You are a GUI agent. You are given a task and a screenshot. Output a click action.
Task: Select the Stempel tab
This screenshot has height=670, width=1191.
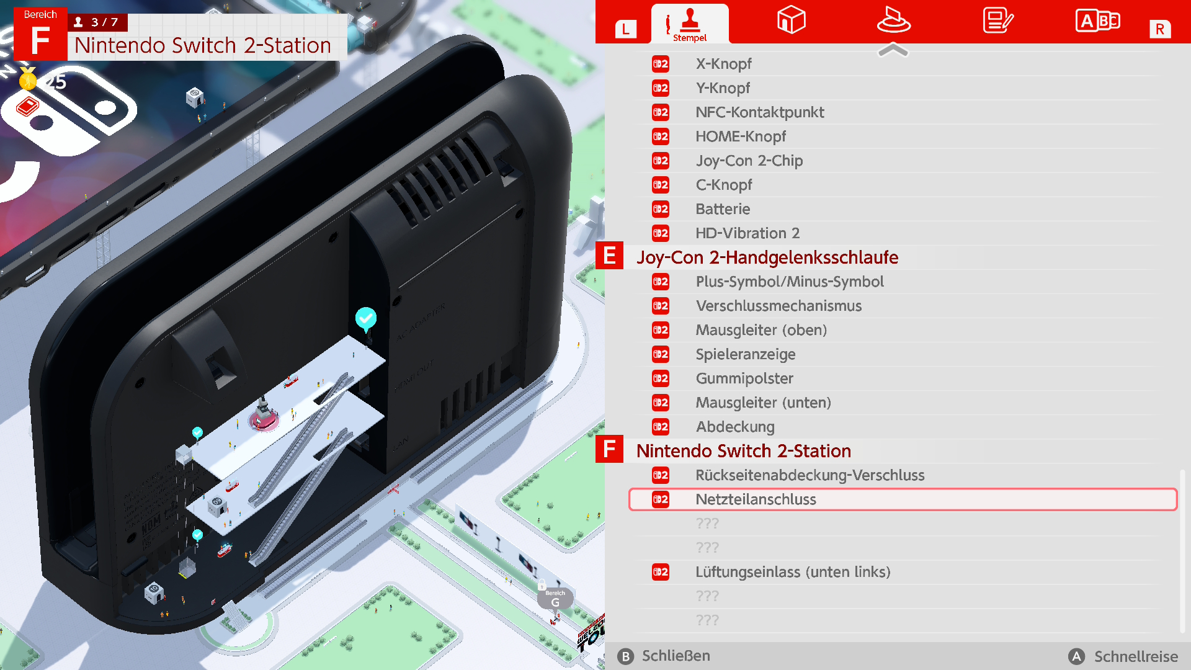point(690,25)
